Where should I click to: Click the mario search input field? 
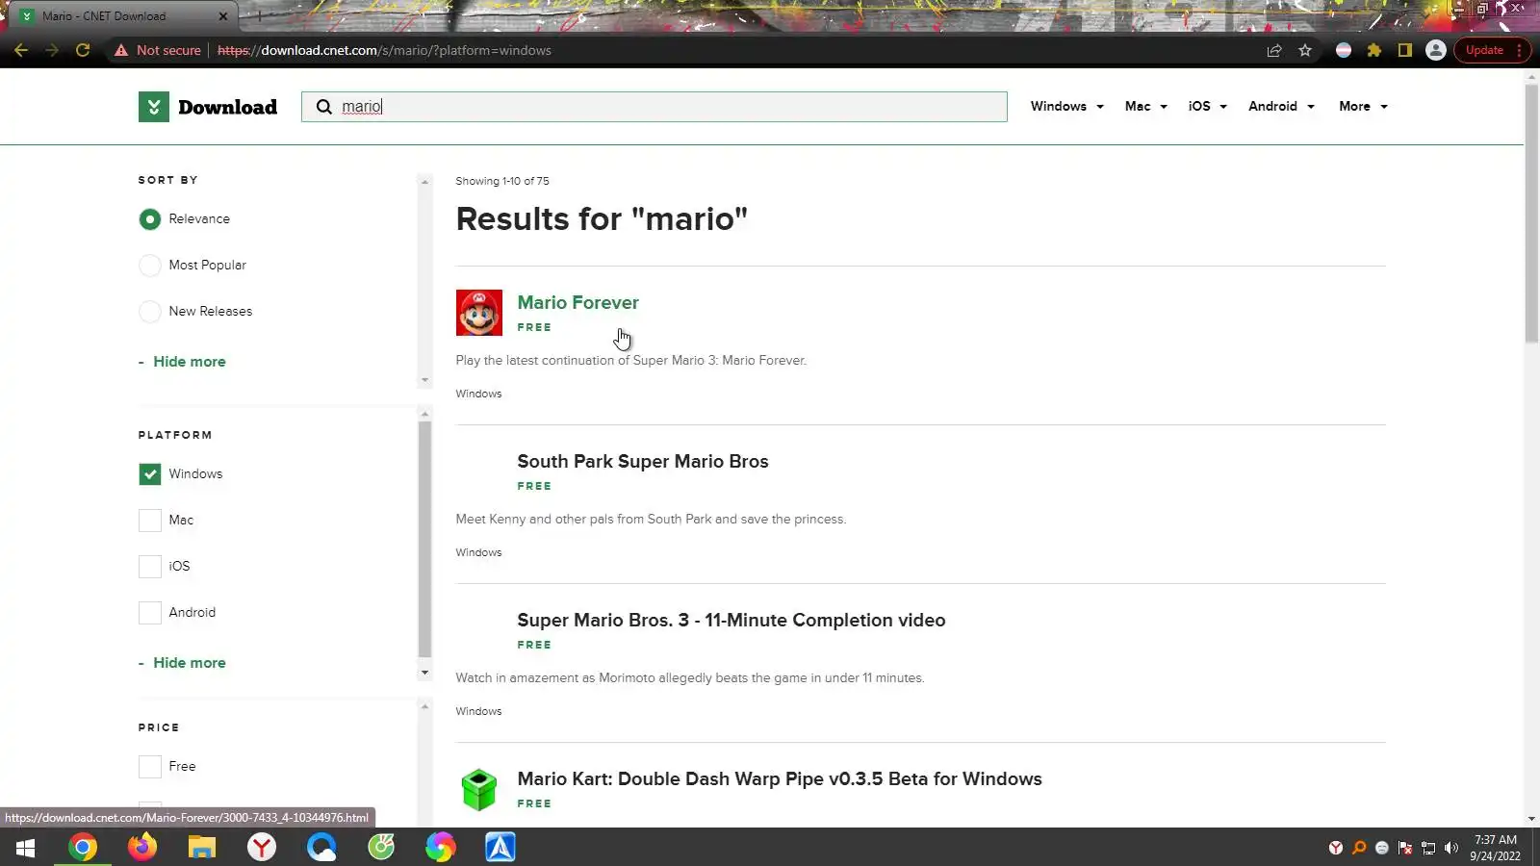tap(654, 107)
